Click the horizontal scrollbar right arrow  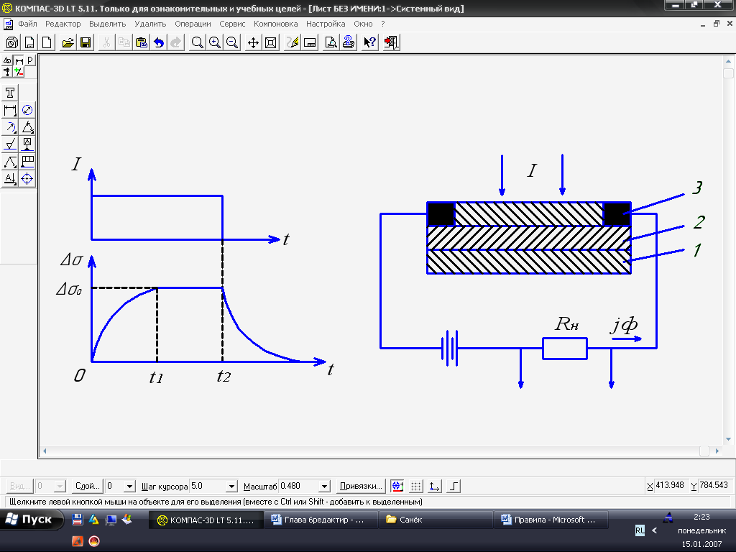click(x=717, y=451)
